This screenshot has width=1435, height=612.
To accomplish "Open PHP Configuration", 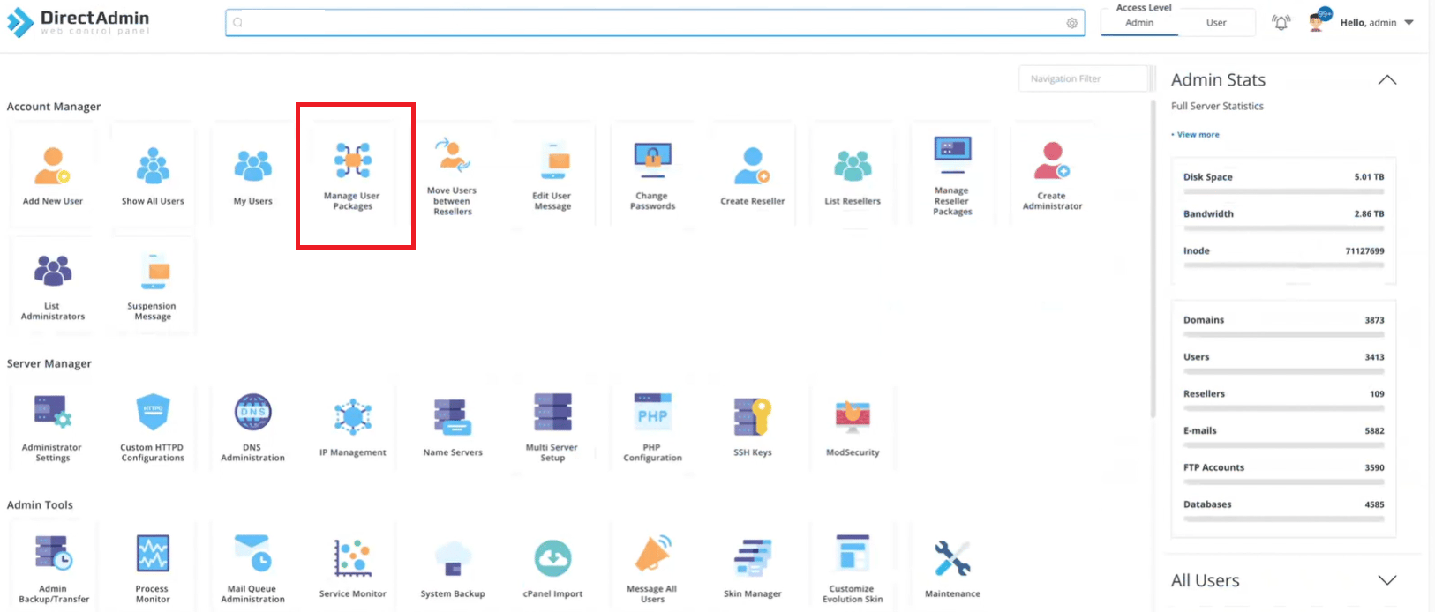I will pos(652,427).
